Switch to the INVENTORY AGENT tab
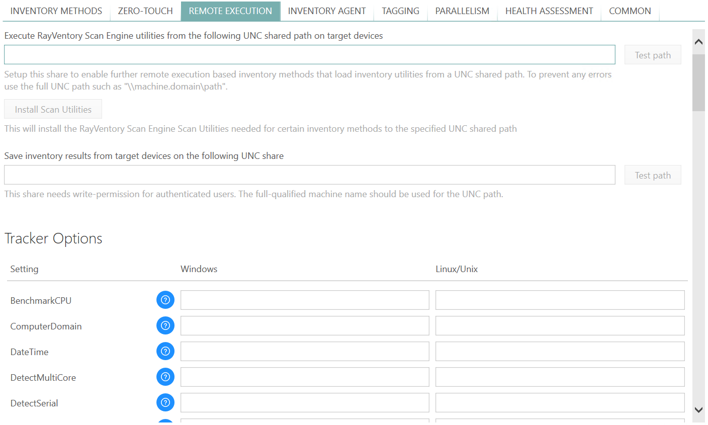This screenshot has width=708, height=425. click(327, 11)
